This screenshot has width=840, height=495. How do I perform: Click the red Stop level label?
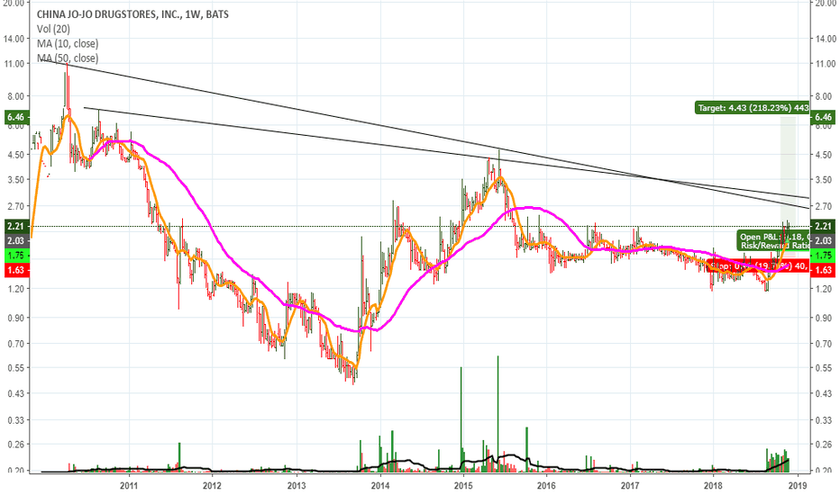(758, 265)
